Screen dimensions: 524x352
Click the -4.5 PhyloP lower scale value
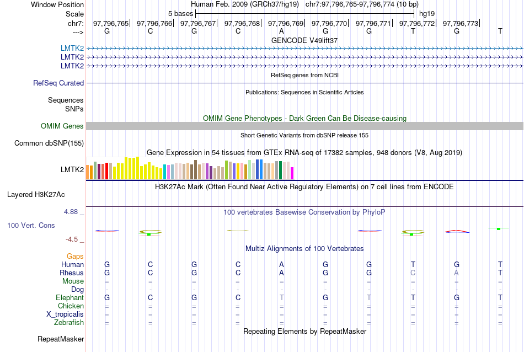[72, 239]
